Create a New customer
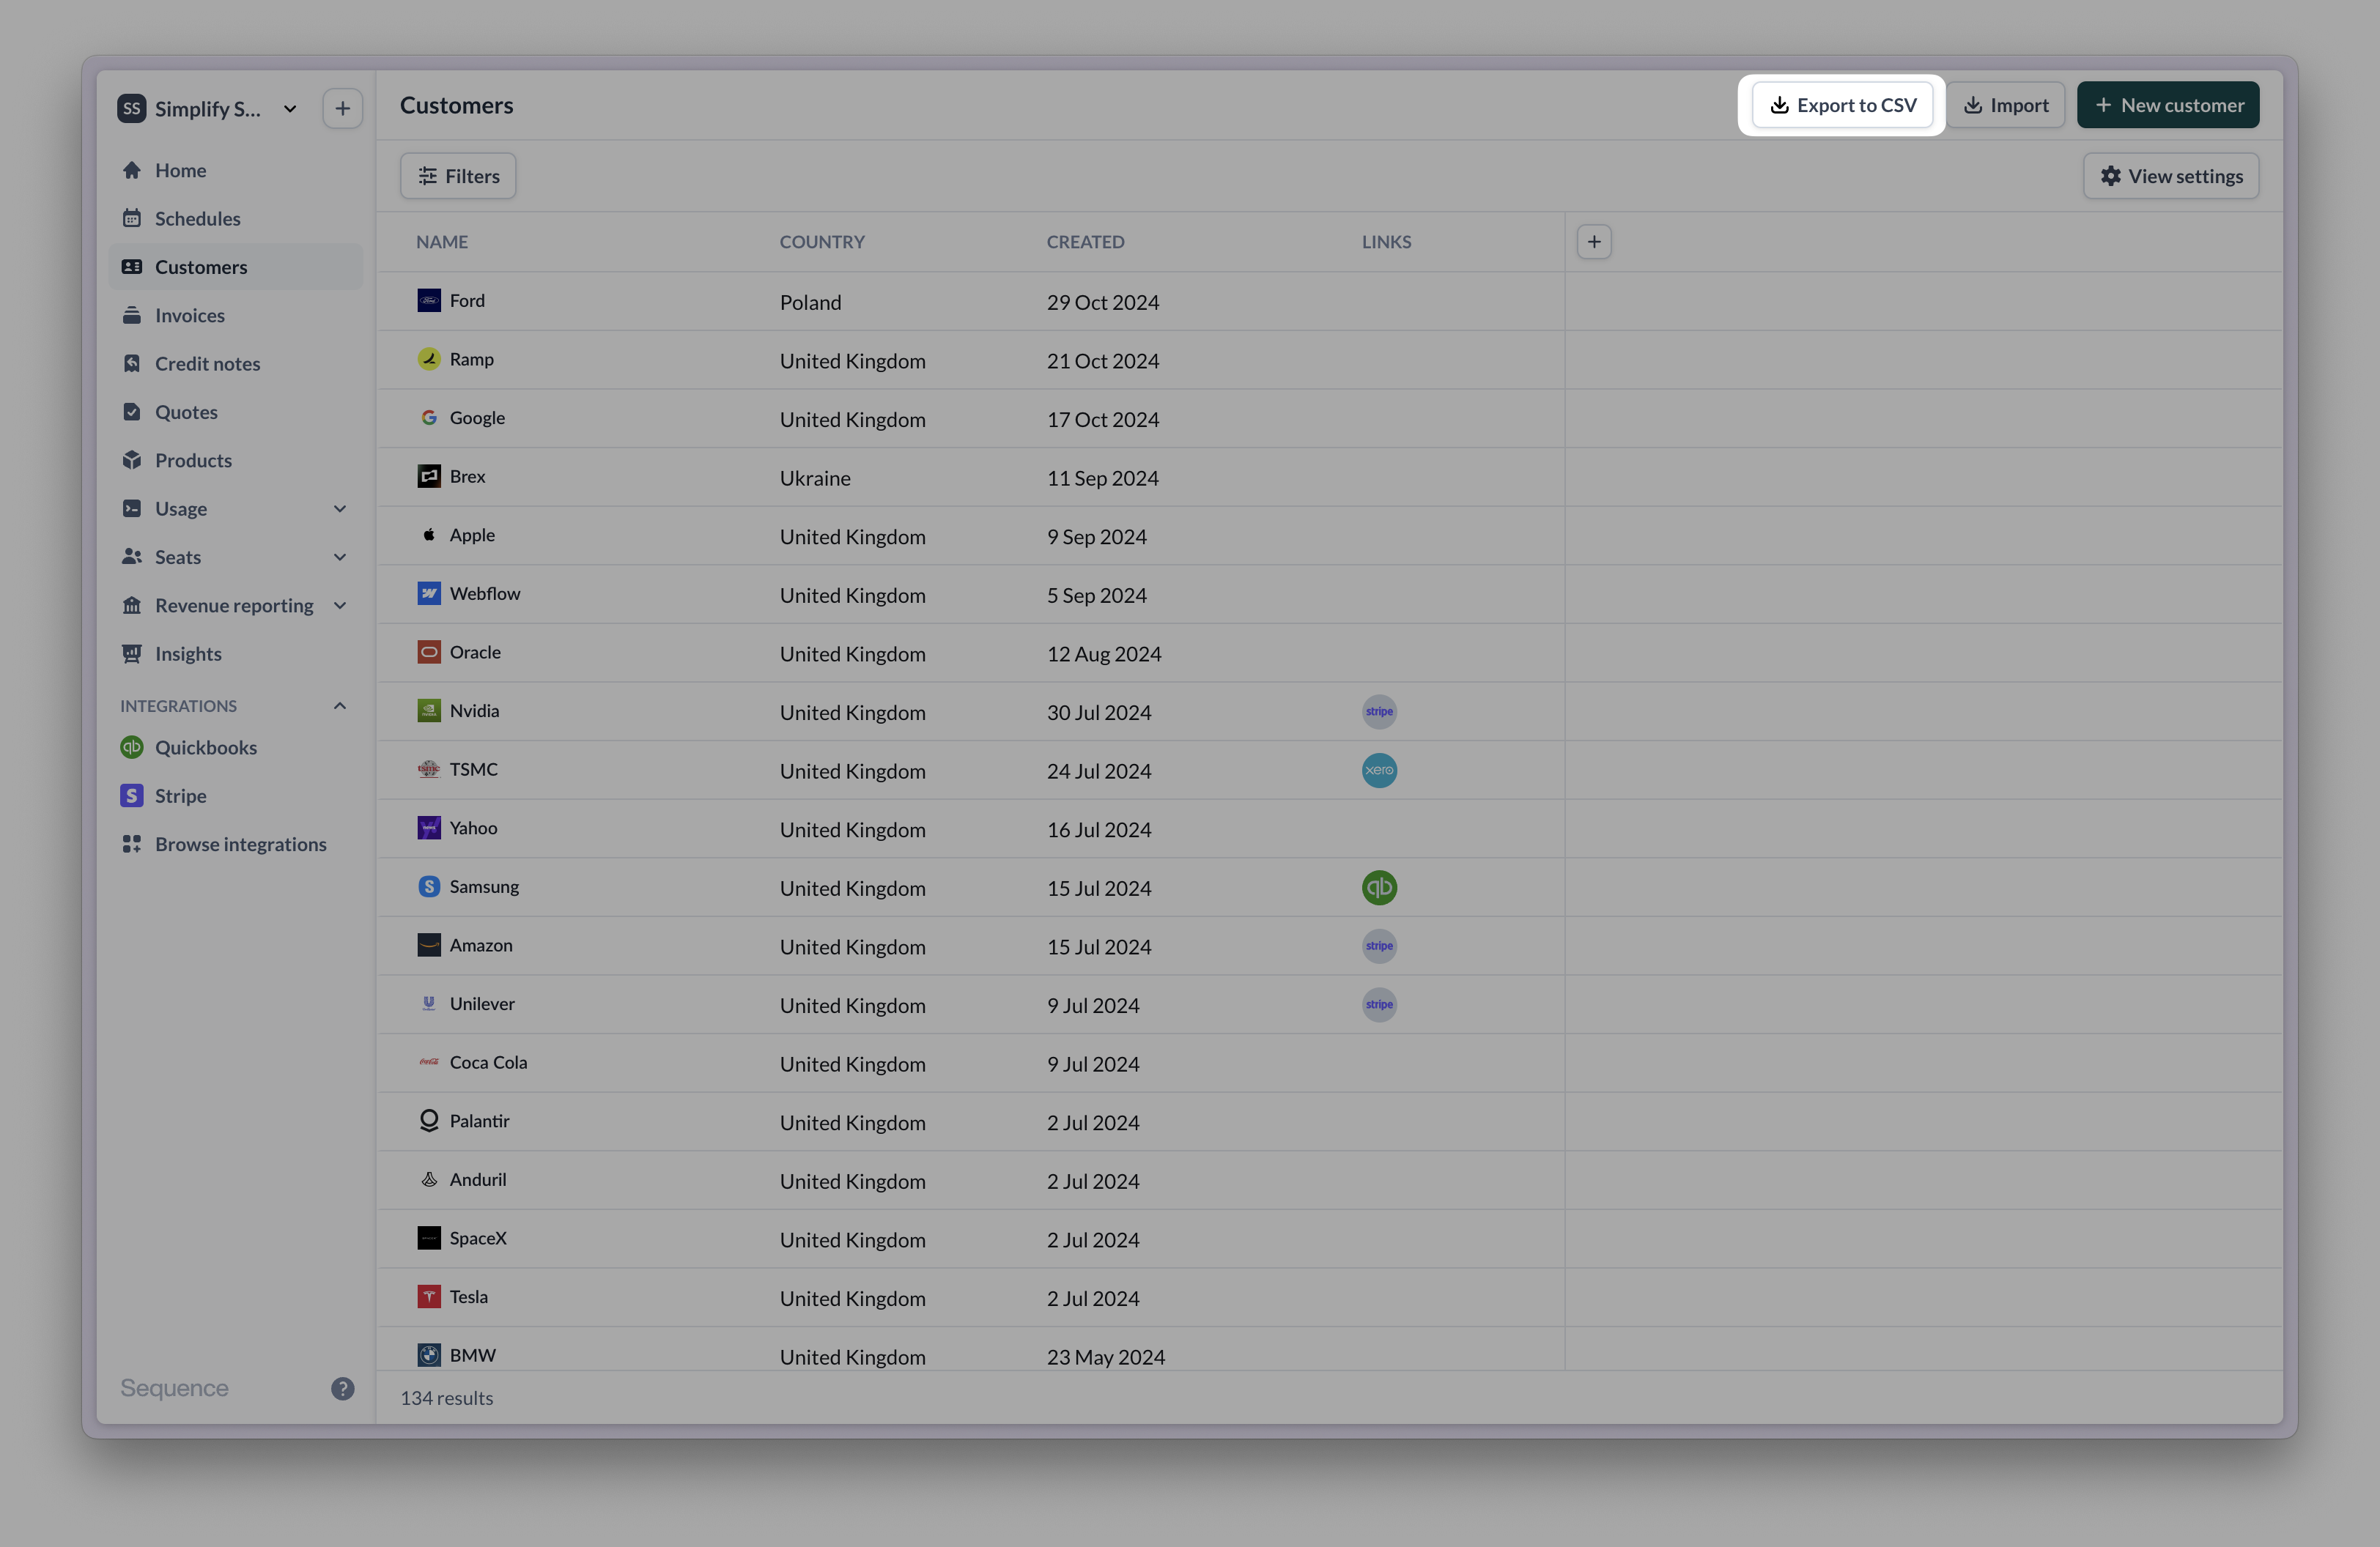The height and width of the screenshot is (1547, 2380). click(2168, 105)
